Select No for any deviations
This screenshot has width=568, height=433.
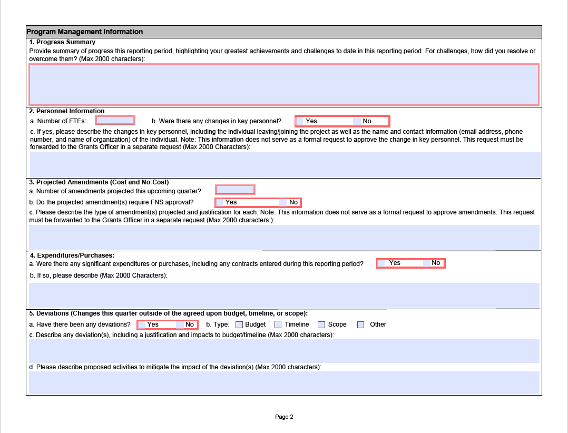(180, 324)
